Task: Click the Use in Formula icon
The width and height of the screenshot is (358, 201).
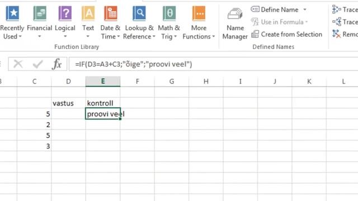Action: click(255, 22)
